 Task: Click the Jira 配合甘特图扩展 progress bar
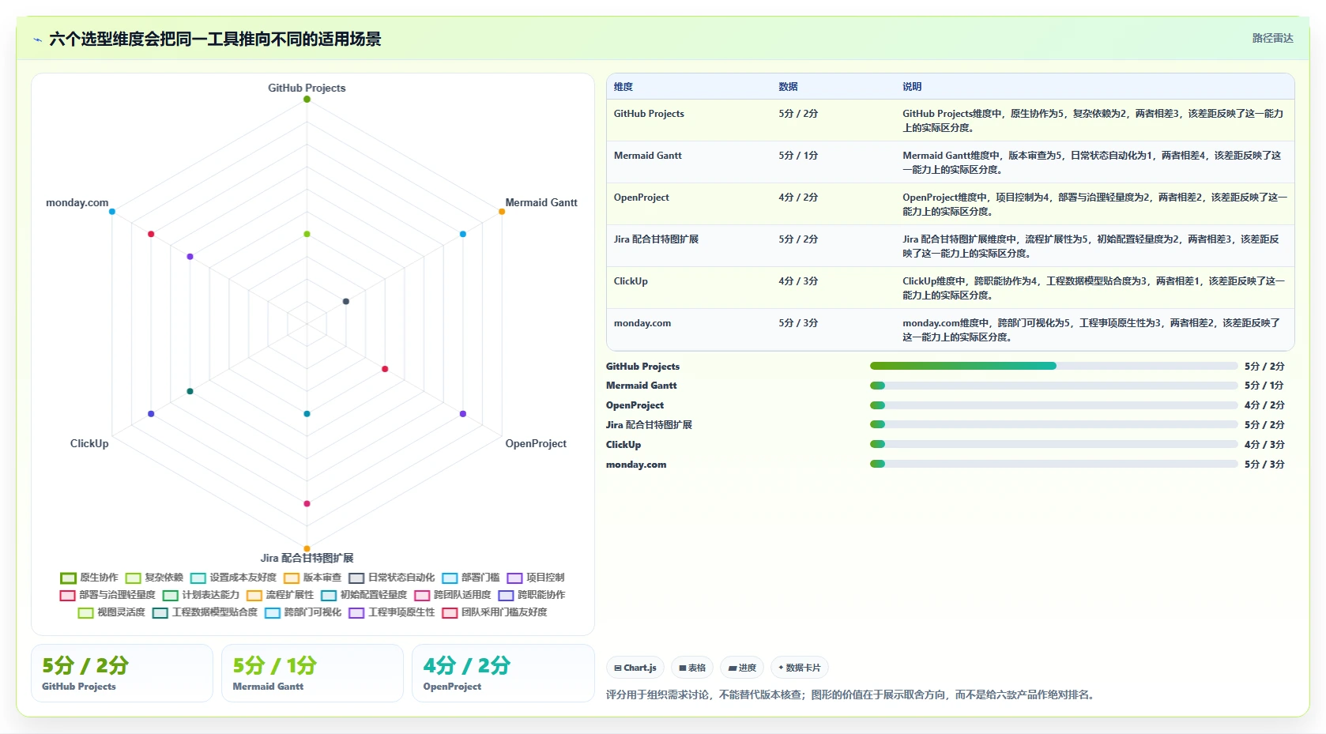(1053, 424)
